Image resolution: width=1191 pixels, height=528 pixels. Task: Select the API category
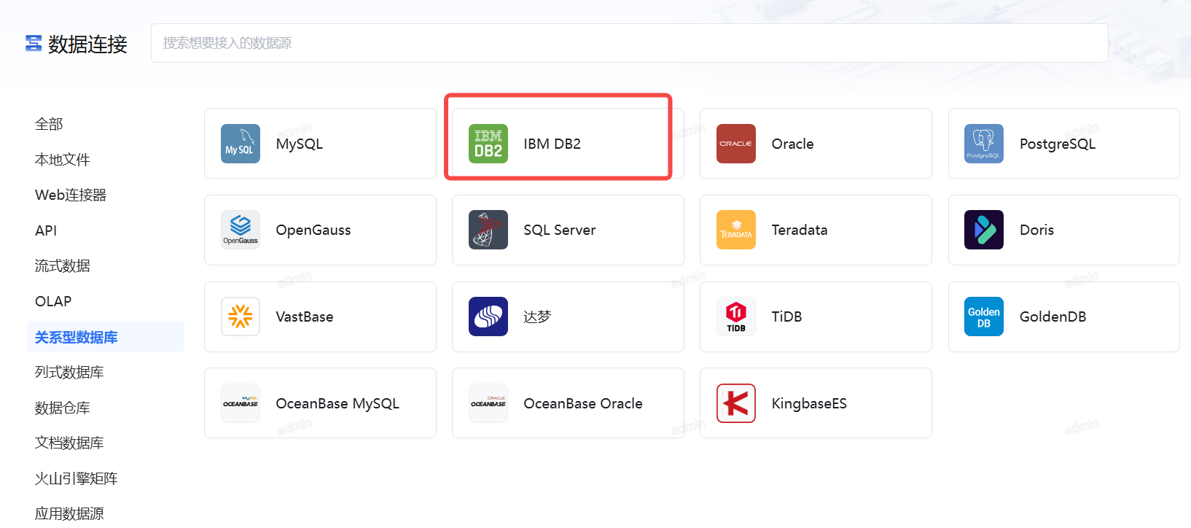(46, 230)
